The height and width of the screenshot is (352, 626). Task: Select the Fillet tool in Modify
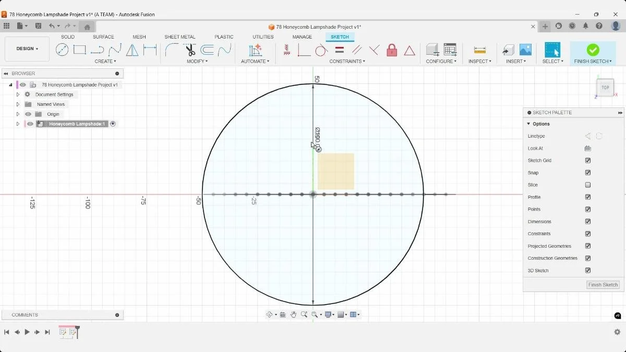point(172,50)
